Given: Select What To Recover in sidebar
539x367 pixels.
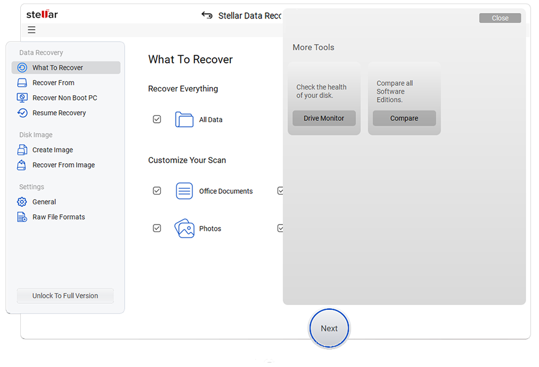Looking at the screenshot, I should point(66,68).
